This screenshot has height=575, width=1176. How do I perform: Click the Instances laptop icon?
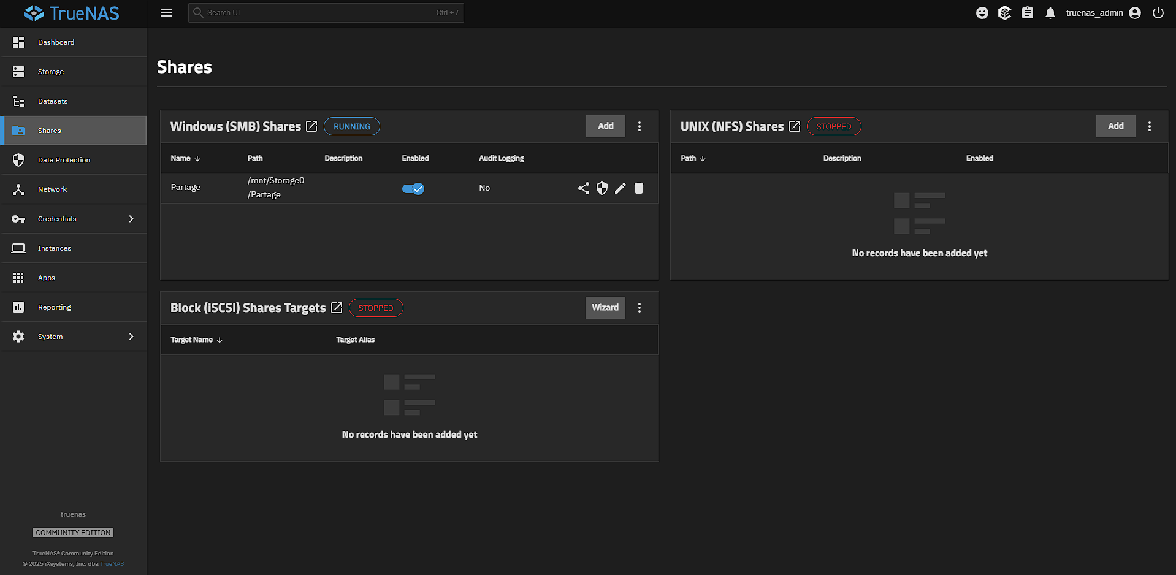[18, 248]
